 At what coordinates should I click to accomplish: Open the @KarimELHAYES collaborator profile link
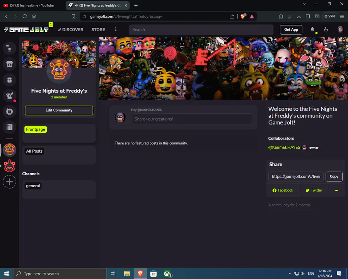point(284,147)
